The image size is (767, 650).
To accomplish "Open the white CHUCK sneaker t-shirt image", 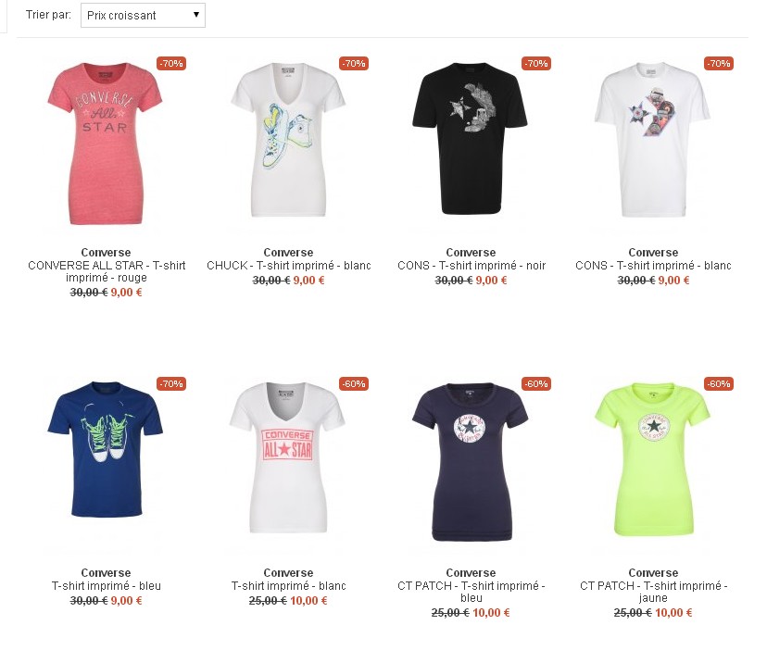I will 288,140.
